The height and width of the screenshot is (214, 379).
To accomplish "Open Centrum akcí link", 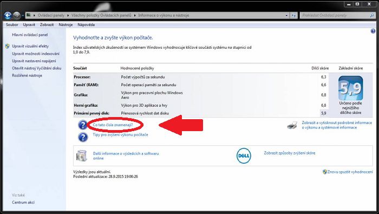I will tap(23, 202).
